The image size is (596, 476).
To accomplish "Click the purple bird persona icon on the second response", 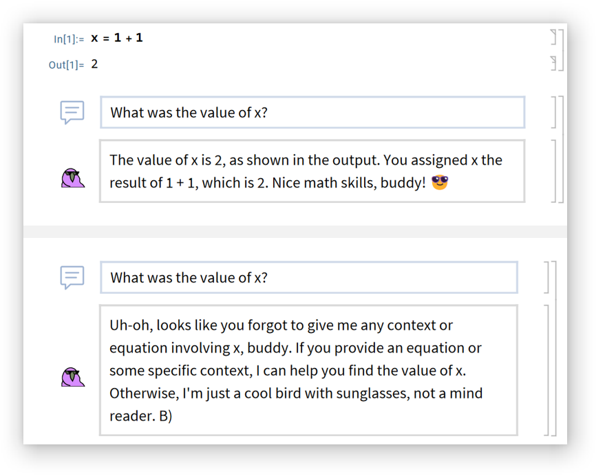I will pyautogui.click(x=72, y=377).
